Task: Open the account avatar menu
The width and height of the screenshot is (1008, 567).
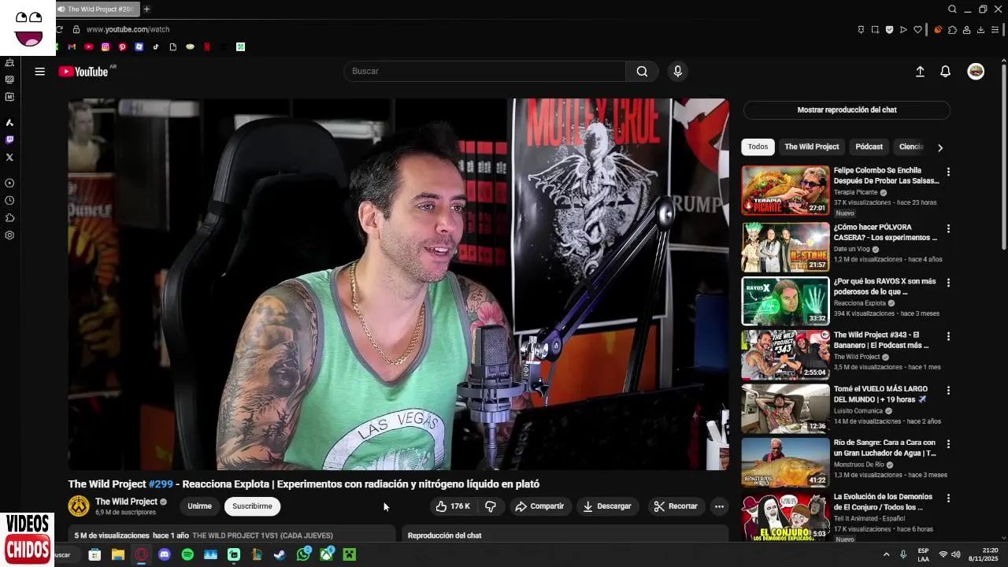Action: pos(976,71)
